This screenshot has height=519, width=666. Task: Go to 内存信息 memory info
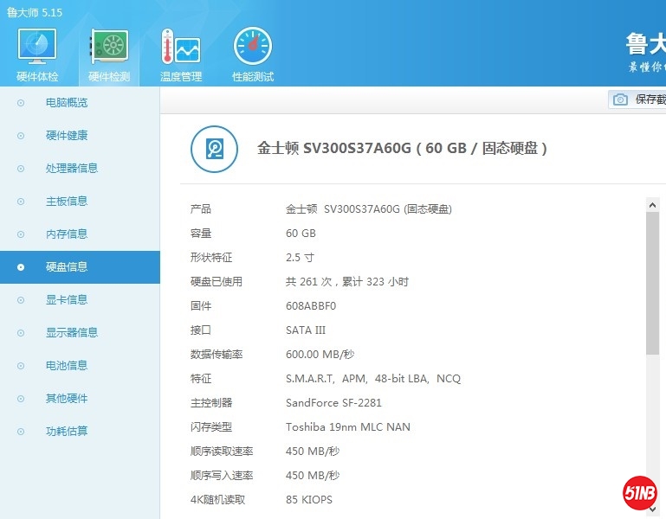tap(67, 234)
